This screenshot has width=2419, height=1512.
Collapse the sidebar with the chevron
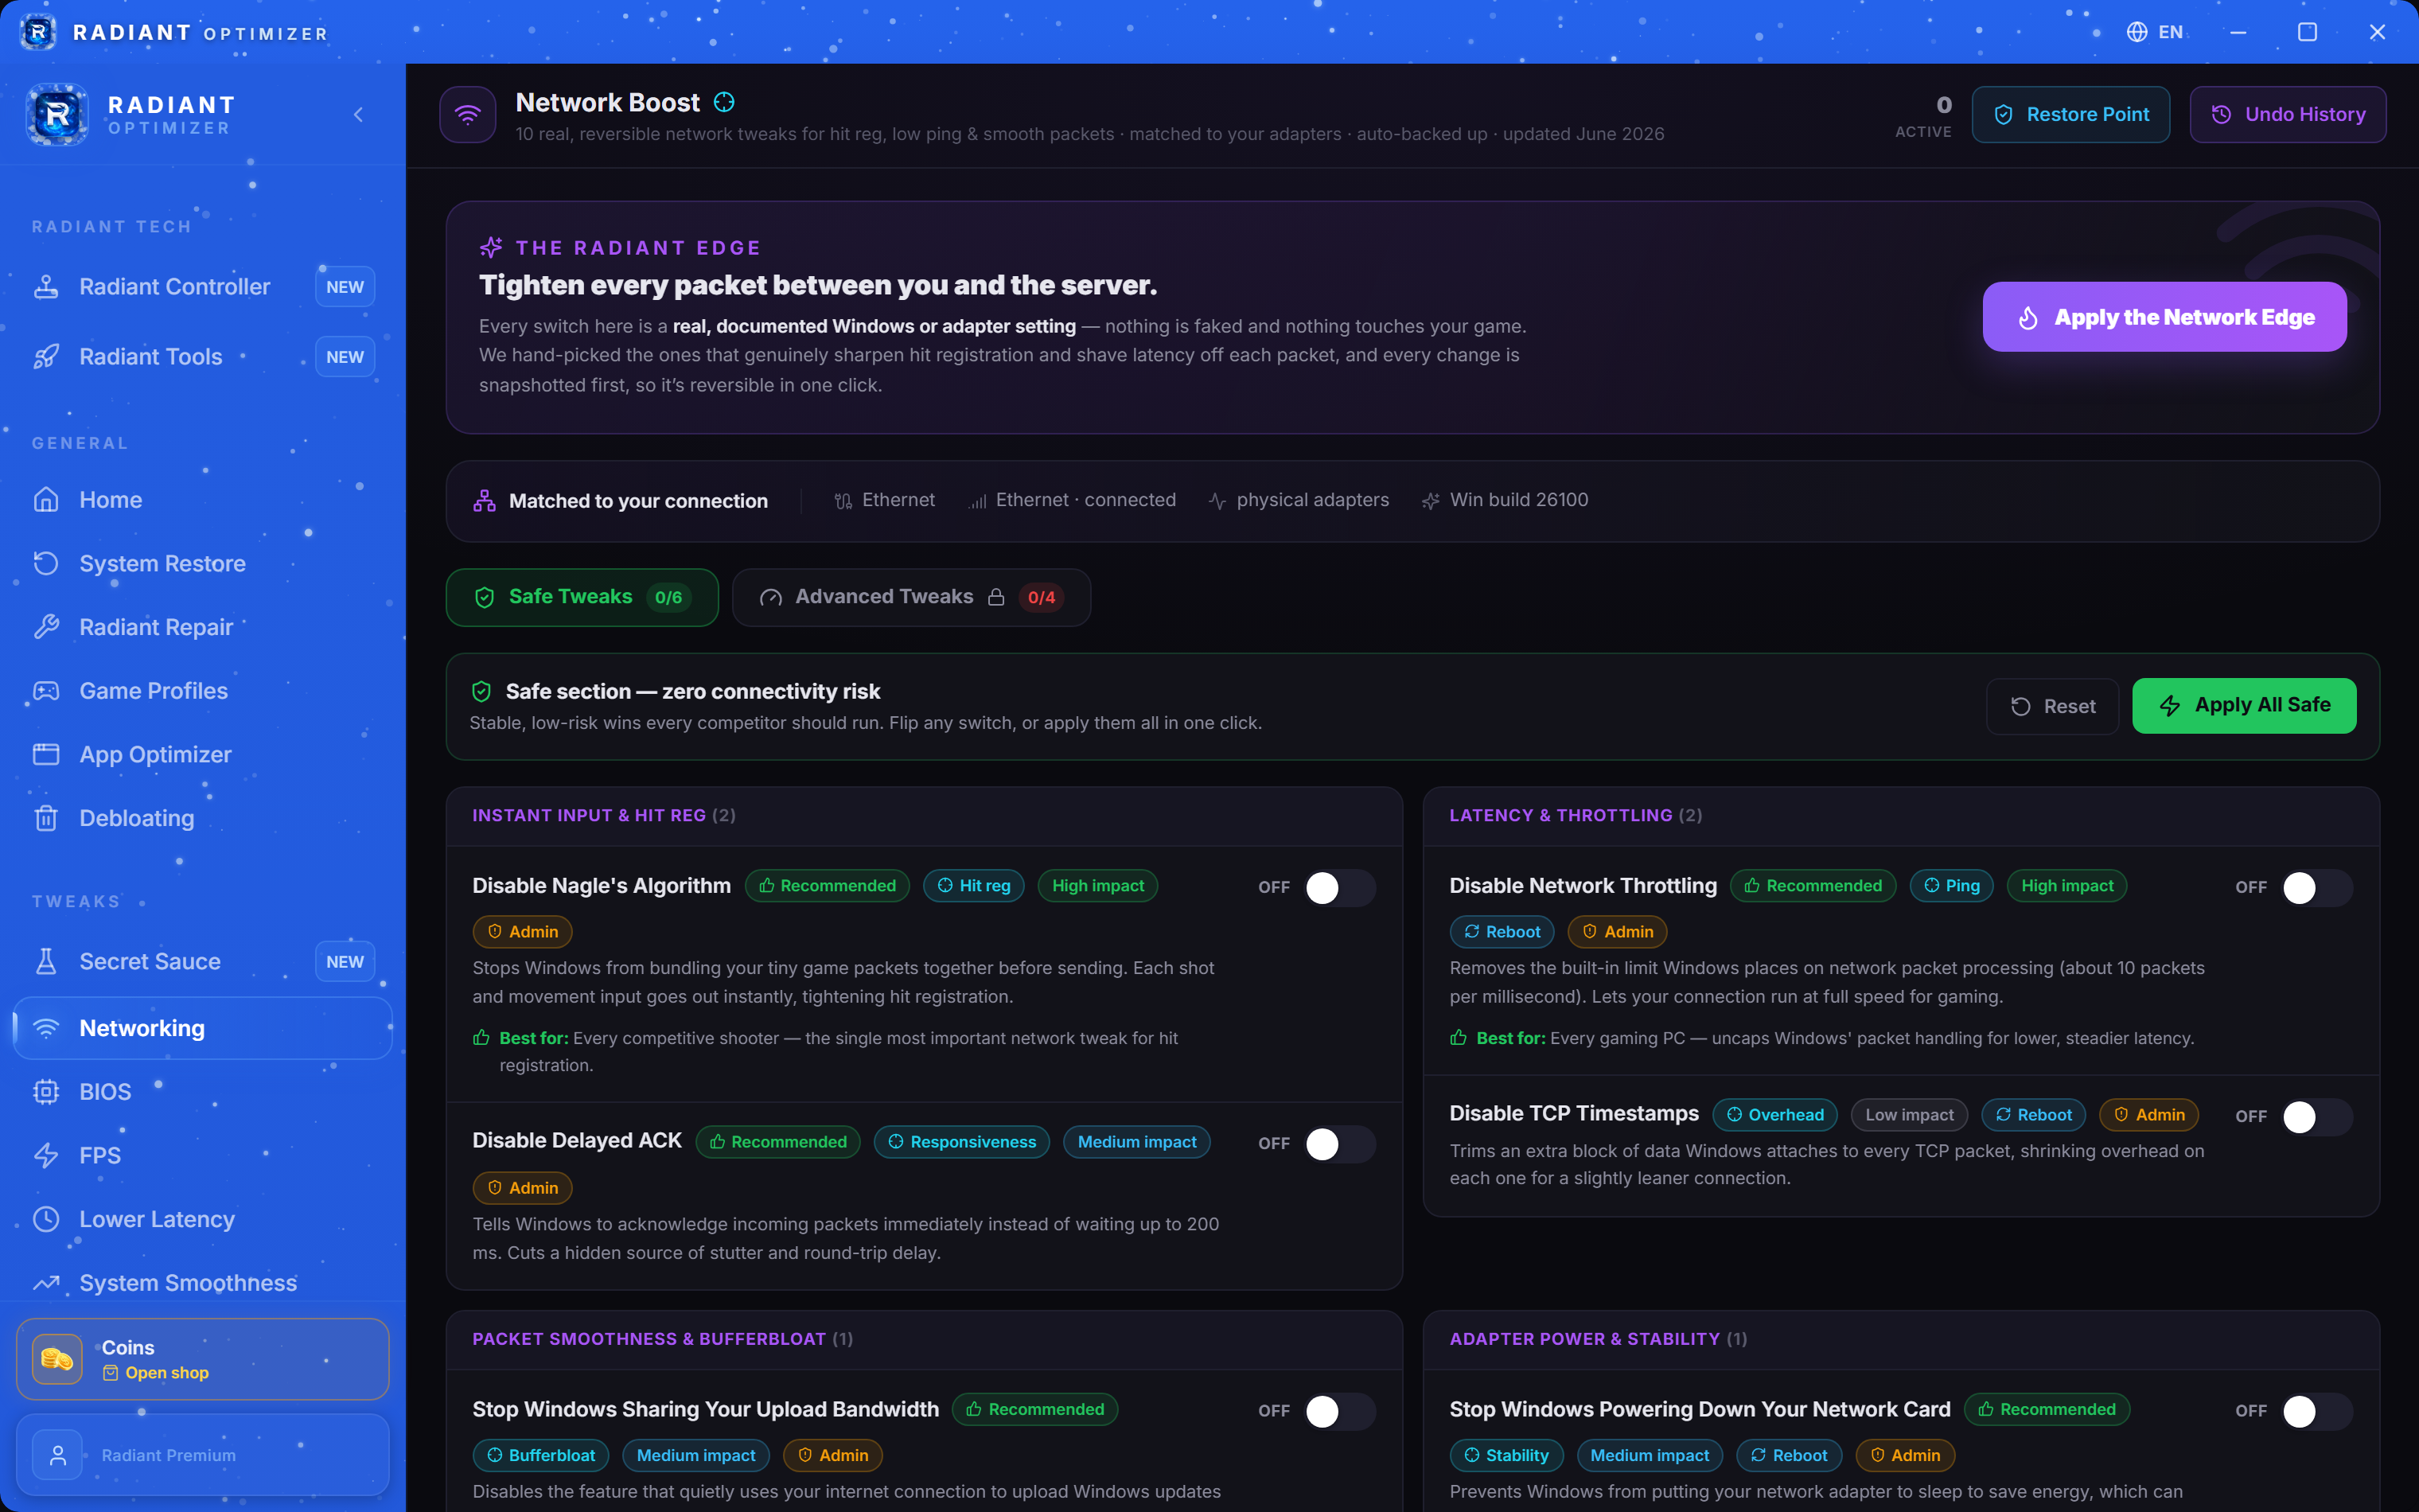(x=359, y=115)
